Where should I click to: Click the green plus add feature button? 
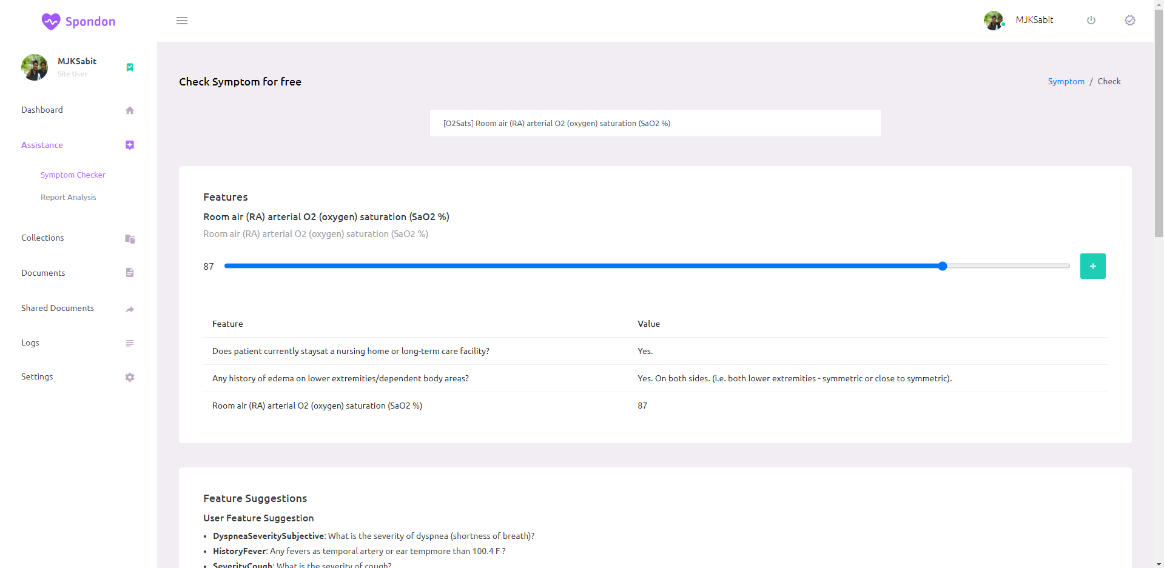(x=1092, y=266)
